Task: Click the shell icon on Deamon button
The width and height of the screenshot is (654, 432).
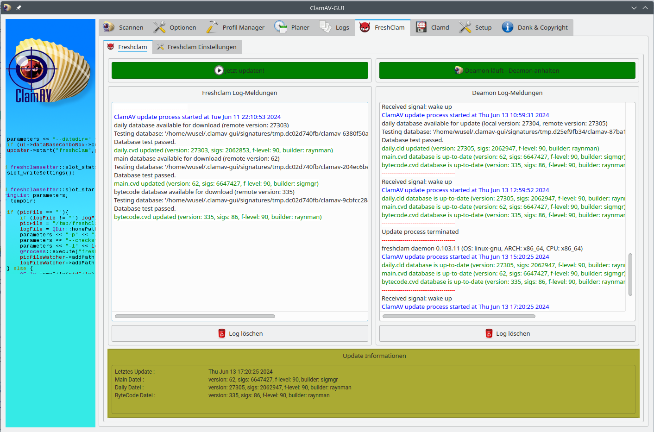Action: (x=459, y=70)
